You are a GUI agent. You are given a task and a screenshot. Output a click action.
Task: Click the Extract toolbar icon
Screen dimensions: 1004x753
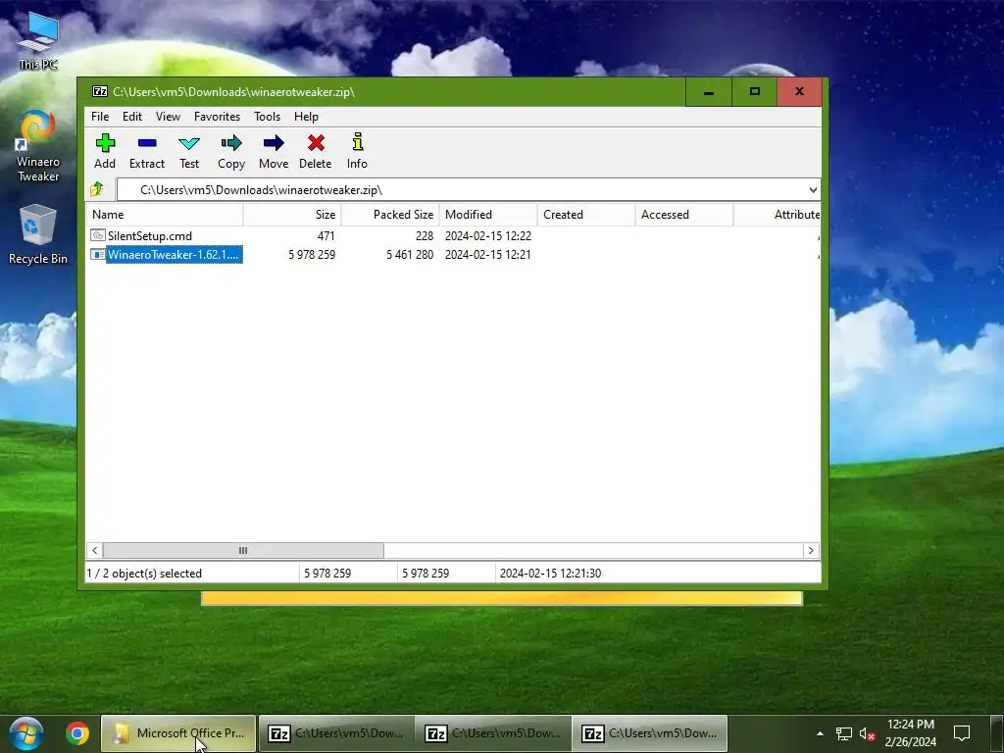click(x=147, y=151)
